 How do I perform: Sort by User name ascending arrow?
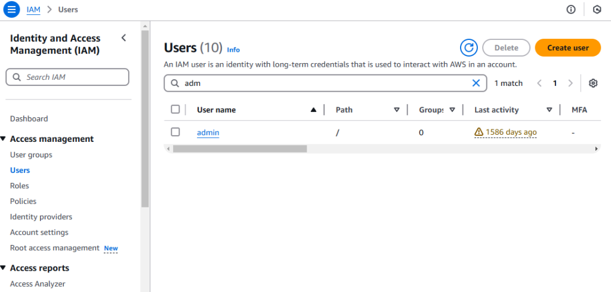click(313, 110)
